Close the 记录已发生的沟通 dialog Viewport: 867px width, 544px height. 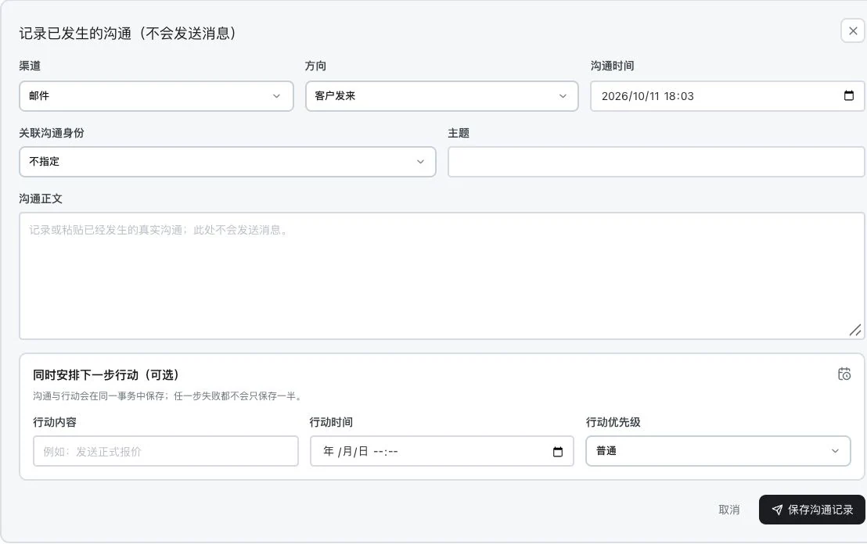click(853, 31)
